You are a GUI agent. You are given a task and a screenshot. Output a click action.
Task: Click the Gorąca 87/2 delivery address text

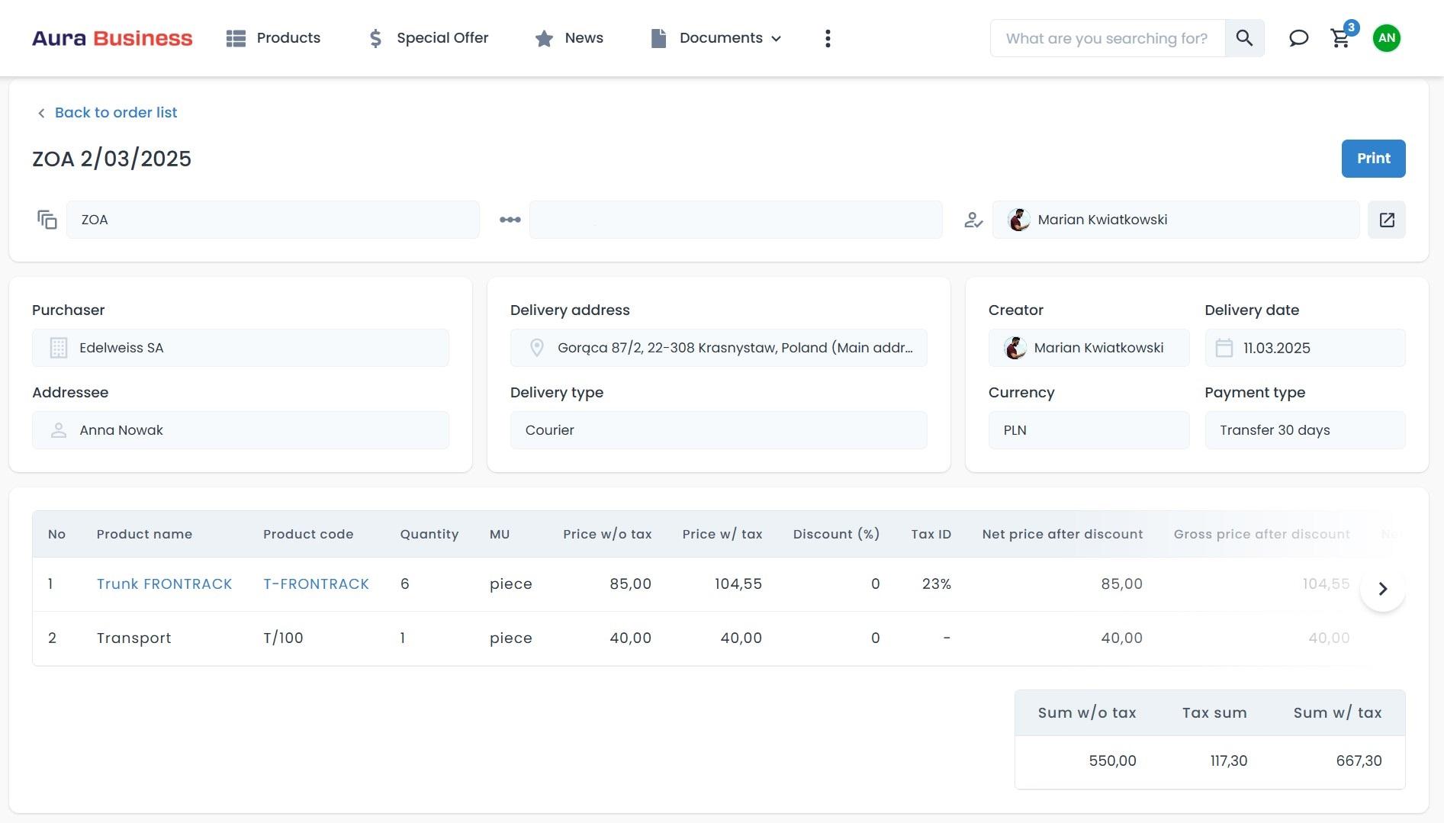(x=735, y=348)
